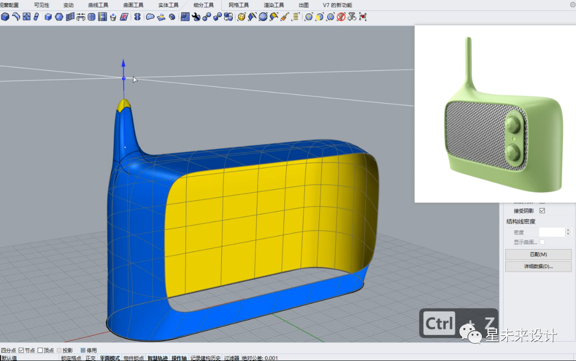The width and height of the screenshot is (576, 361).
Task: Toggle 操作轴 in status bar
Action: coord(179,358)
